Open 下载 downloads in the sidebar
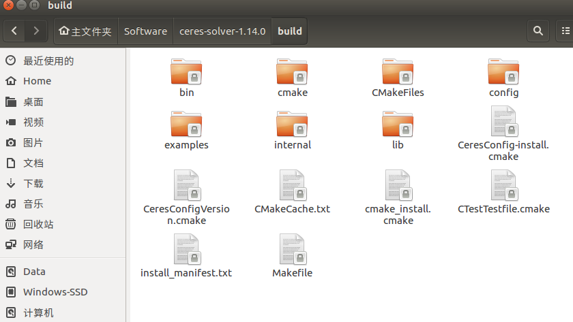Viewport: 573px width, 322px height. point(63,183)
